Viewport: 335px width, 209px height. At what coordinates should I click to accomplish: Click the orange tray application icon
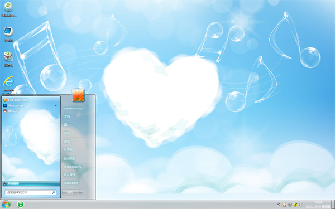(x=284, y=205)
